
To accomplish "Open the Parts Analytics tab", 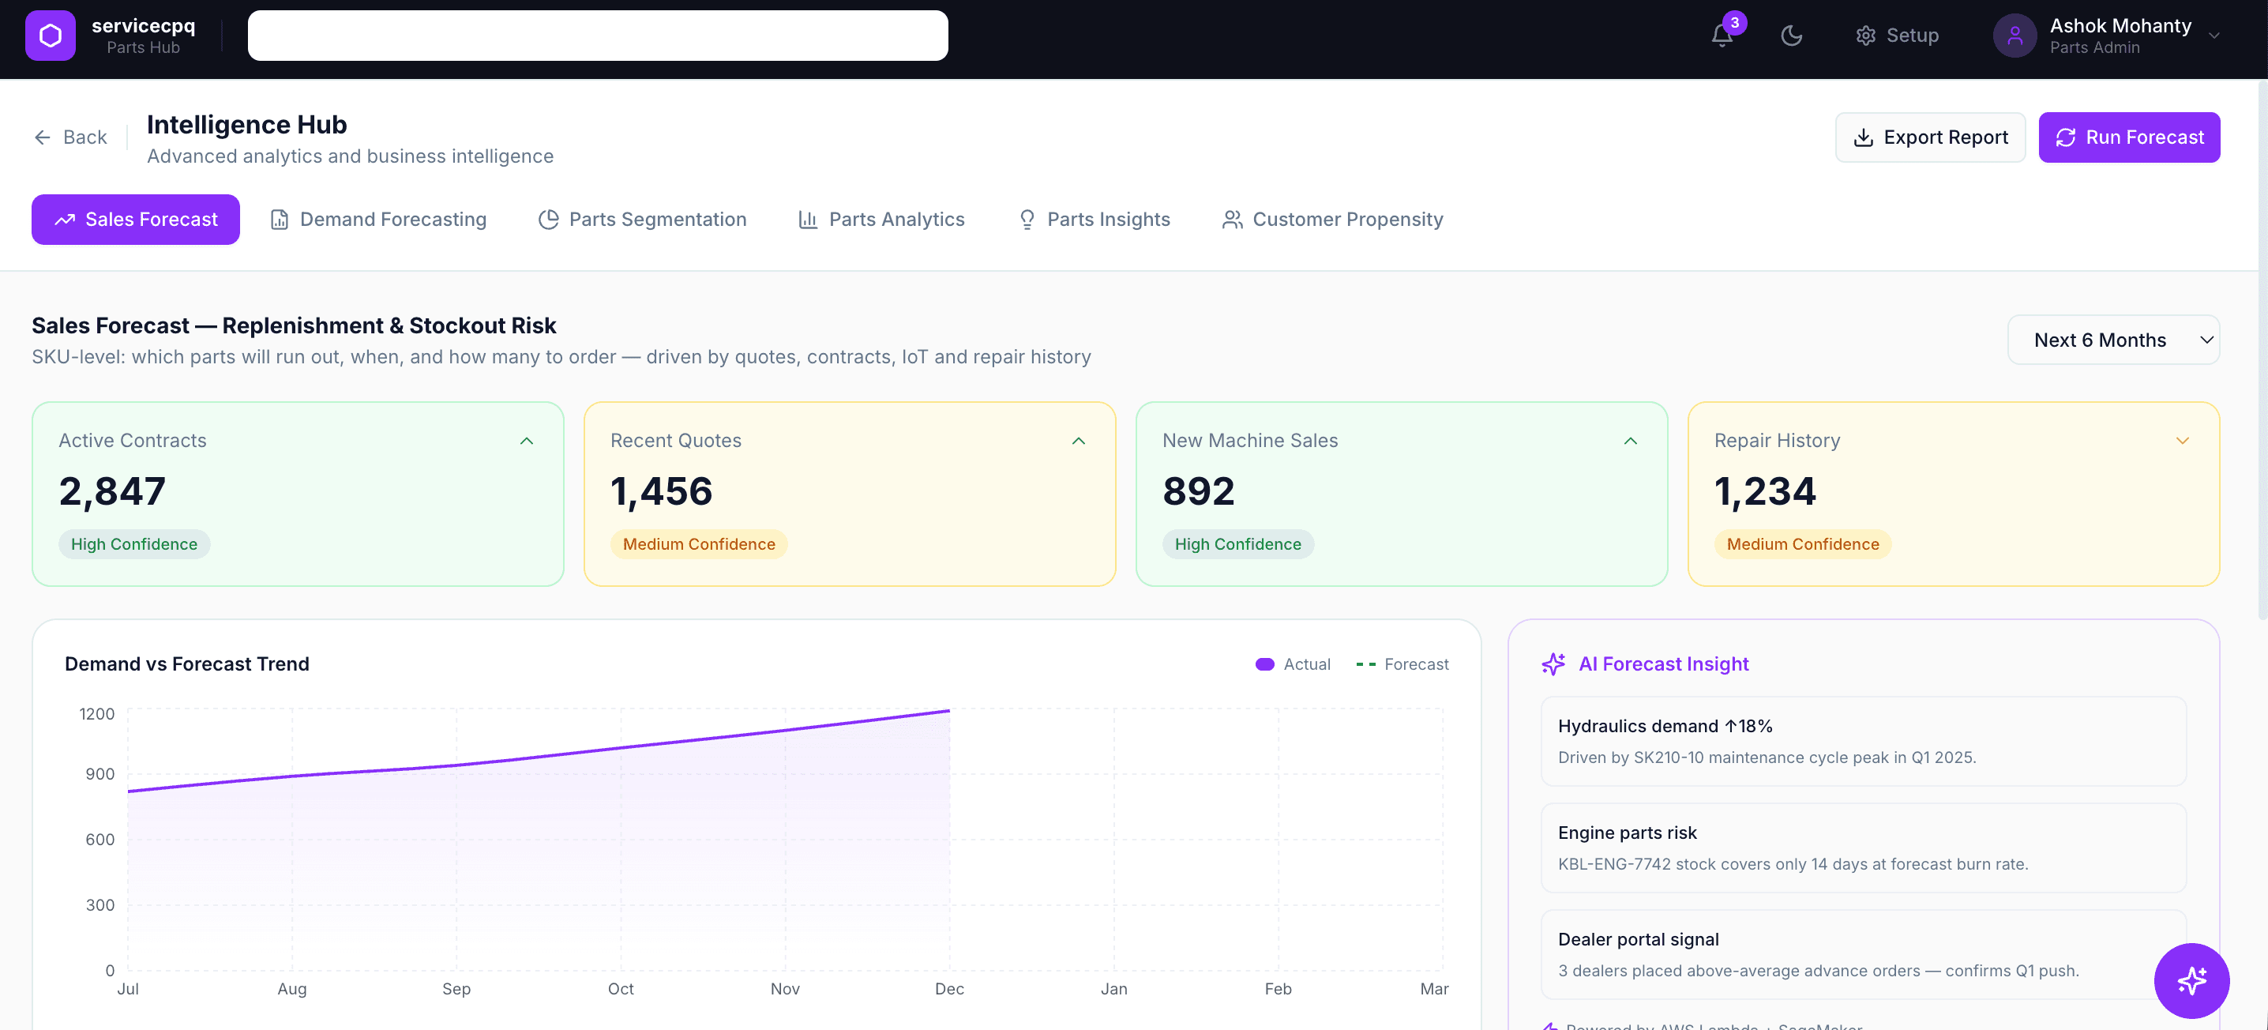I will point(881,220).
